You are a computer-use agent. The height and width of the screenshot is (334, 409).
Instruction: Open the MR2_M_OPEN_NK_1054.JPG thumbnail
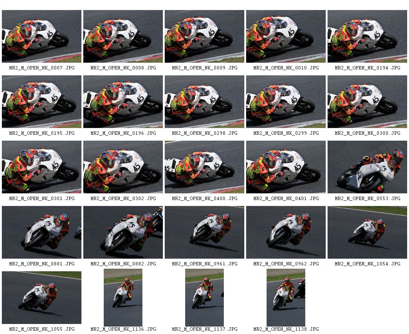[x=367, y=232]
